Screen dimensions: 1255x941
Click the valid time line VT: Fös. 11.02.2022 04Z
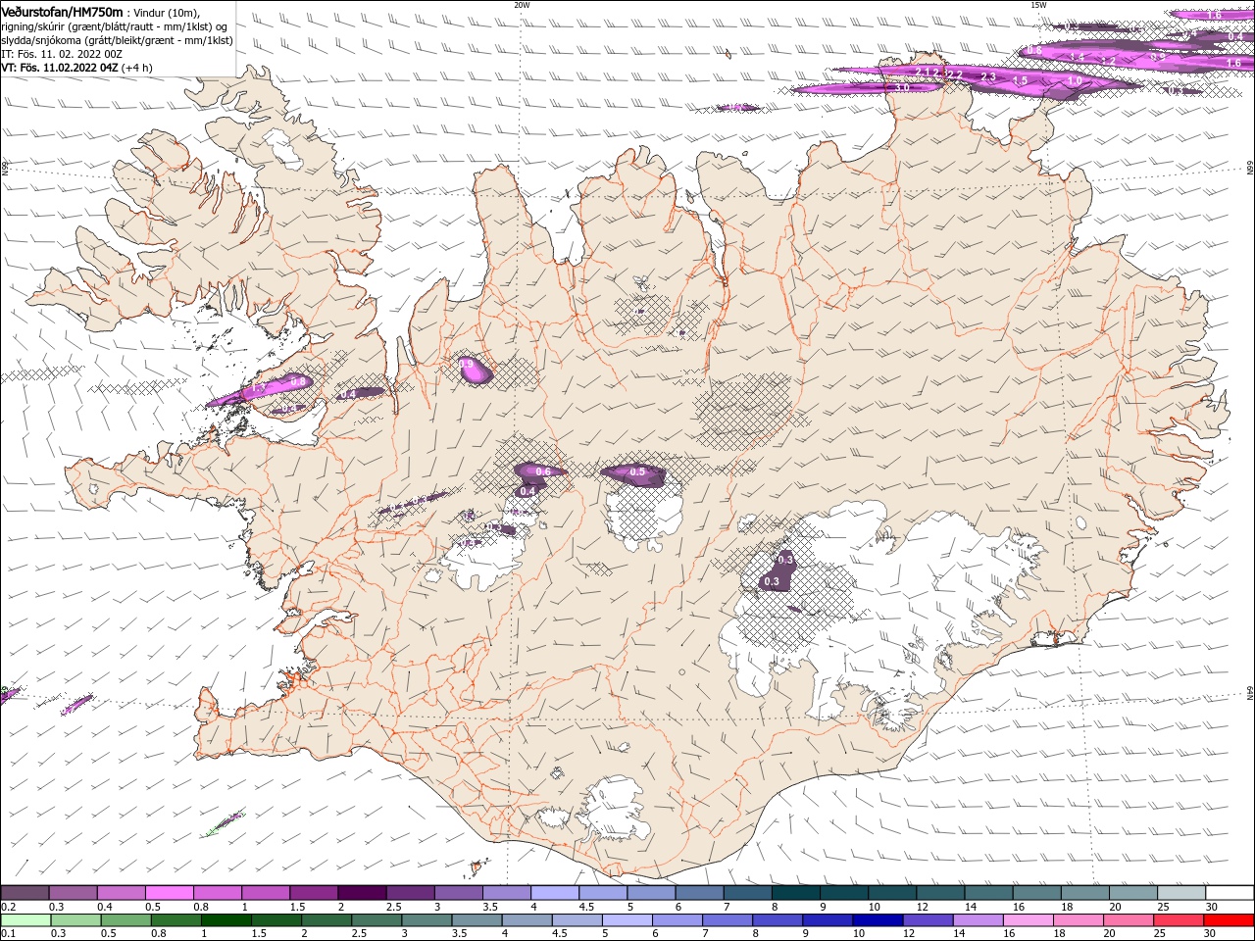(x=60, y=68)
